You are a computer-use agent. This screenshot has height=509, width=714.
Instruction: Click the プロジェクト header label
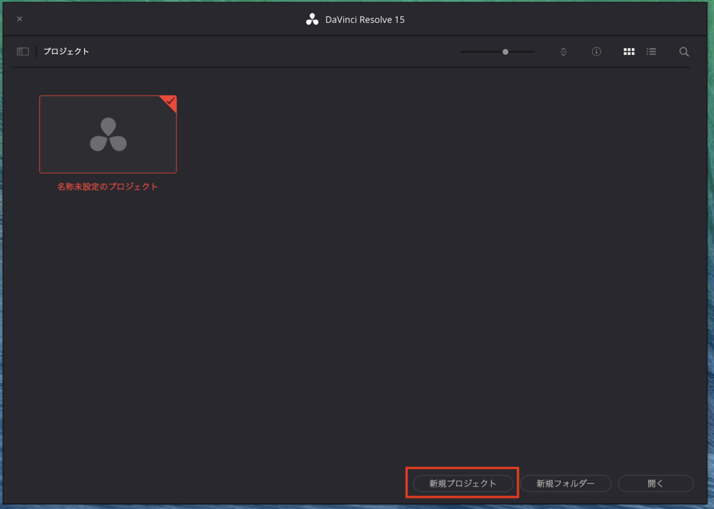pyautogui.click(x=66, y=52)
